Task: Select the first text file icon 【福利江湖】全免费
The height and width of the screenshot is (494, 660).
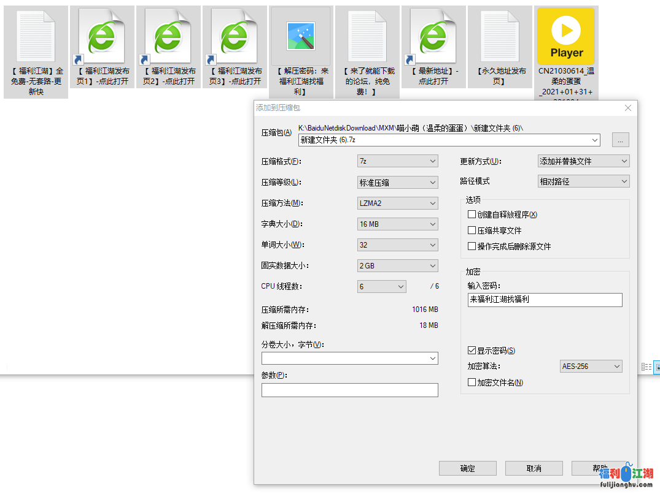Action: [36, 37]
